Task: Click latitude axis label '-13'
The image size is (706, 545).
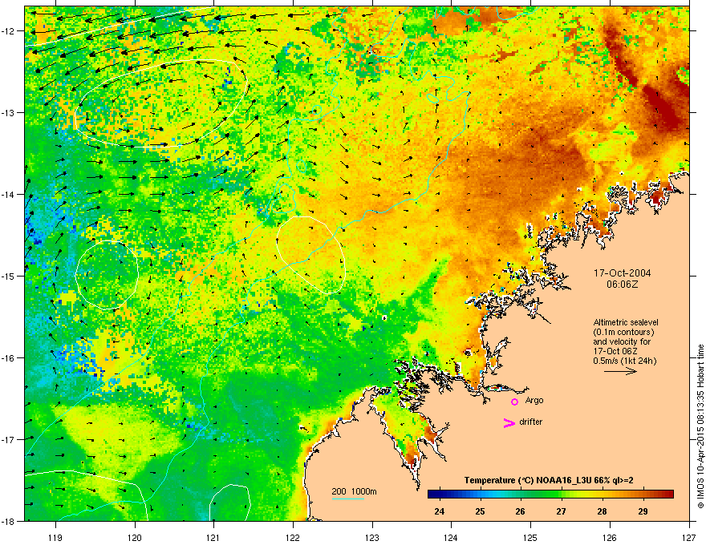Action: (x=9, y=112)
